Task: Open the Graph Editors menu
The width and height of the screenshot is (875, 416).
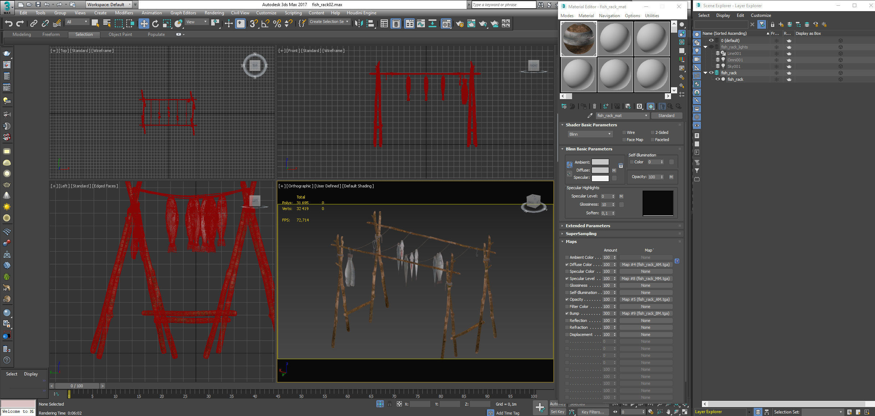Action: click(183, 13)
